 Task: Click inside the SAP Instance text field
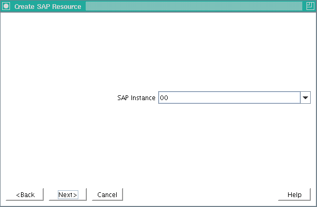pos(229,98)
